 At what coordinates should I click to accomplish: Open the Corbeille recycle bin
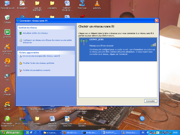pos(7,18)
